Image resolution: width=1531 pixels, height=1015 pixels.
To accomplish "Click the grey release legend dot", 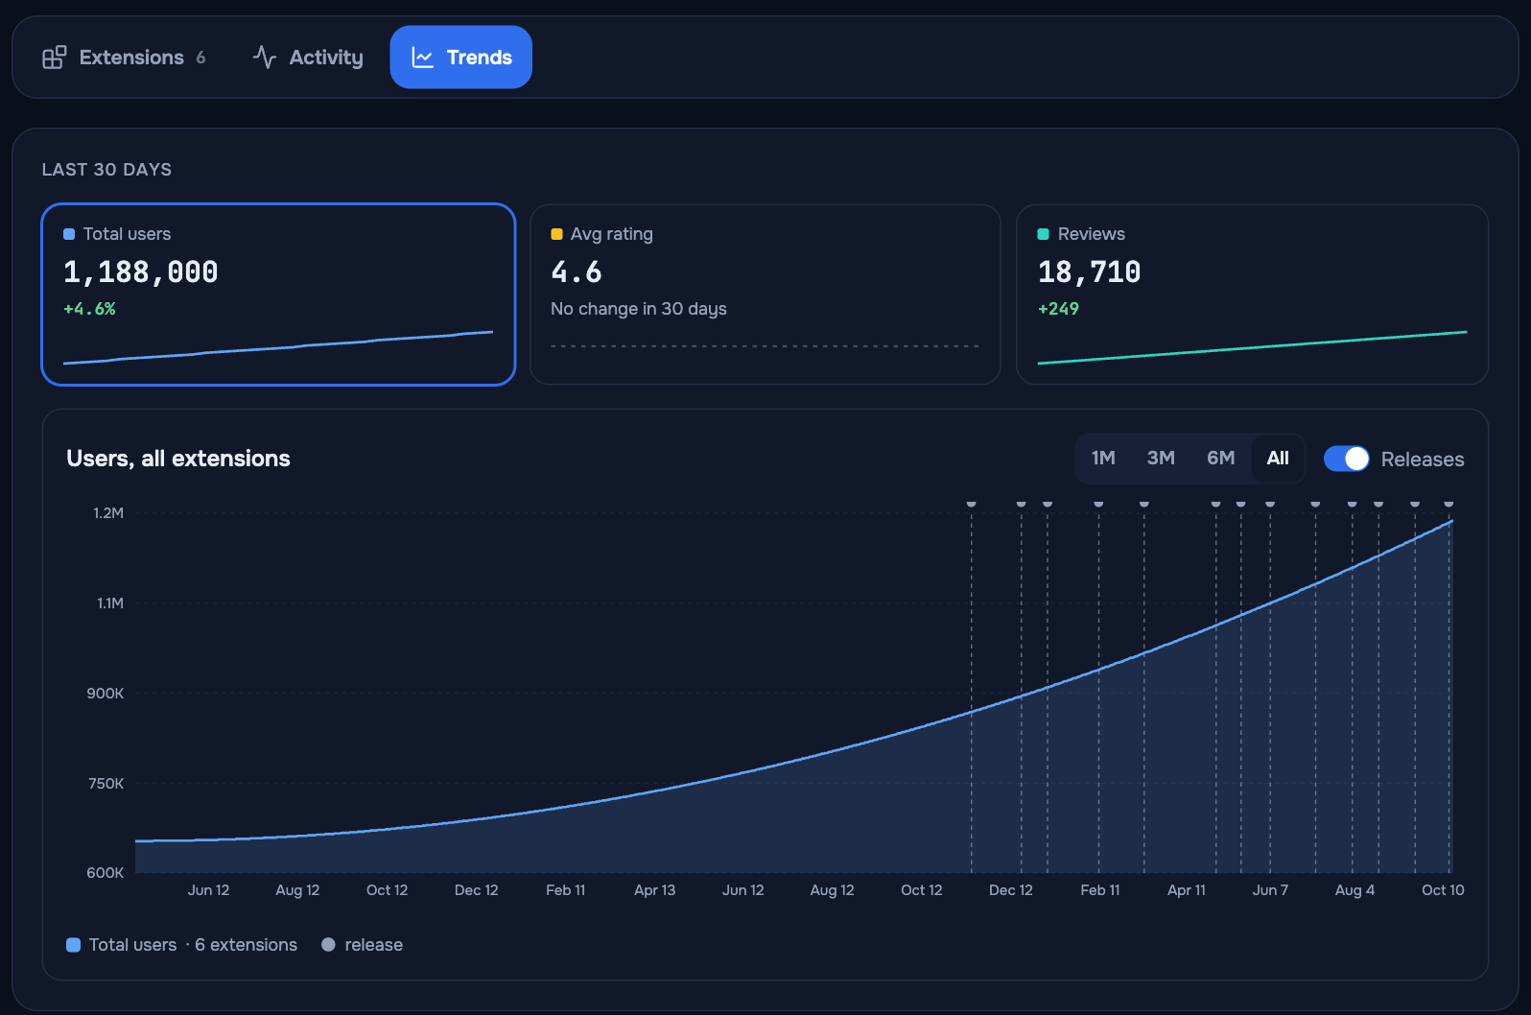I will tap(328, 945).
